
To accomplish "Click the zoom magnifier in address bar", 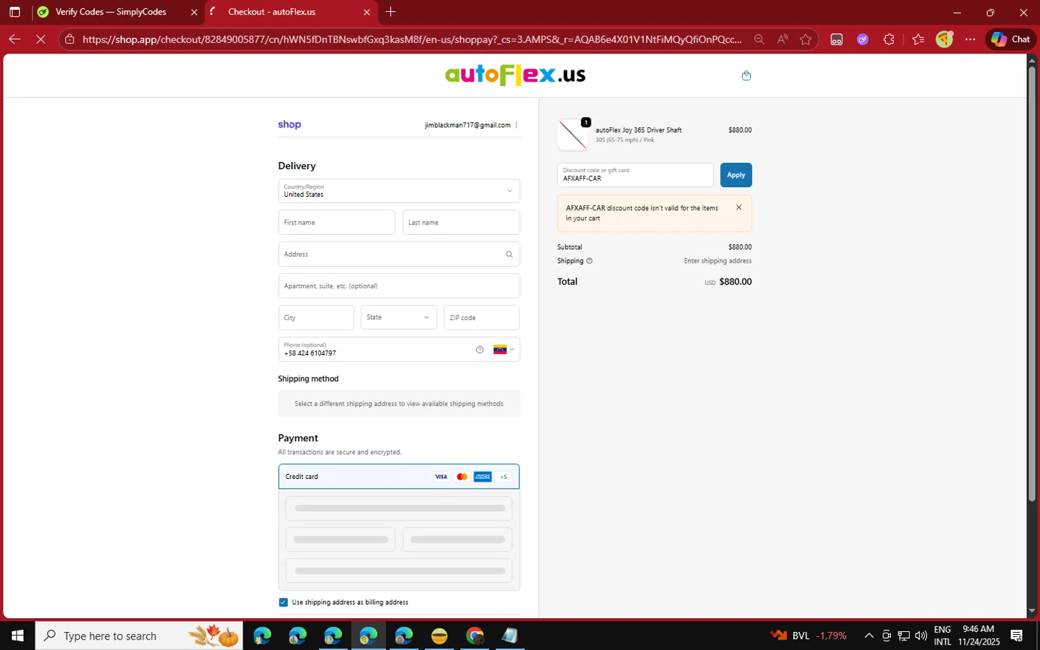I will pyautogui.click(x=759, y=39).
